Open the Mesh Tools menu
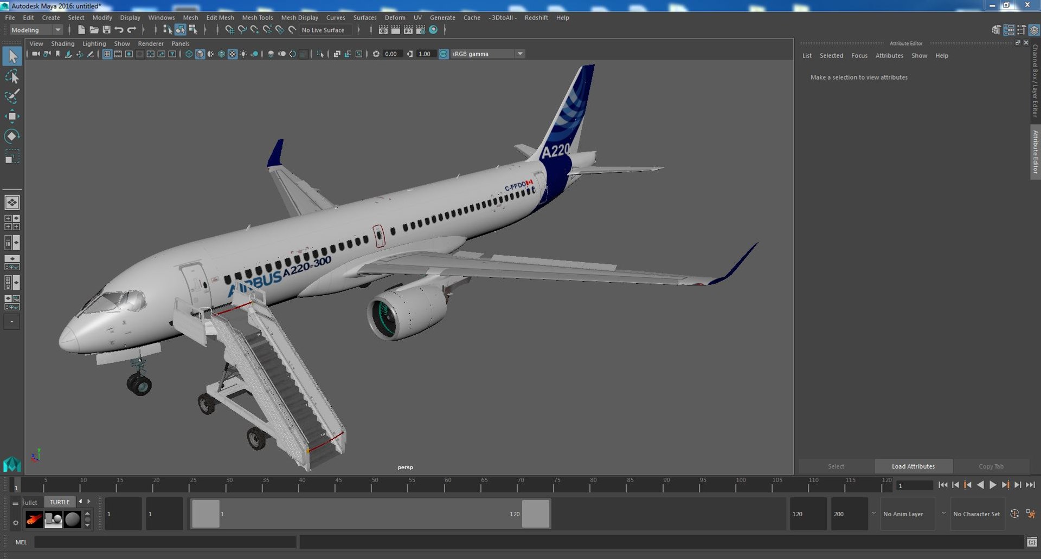 pos(258,17)
